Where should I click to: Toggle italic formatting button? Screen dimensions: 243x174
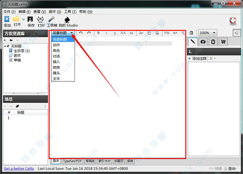pos(107,33)
